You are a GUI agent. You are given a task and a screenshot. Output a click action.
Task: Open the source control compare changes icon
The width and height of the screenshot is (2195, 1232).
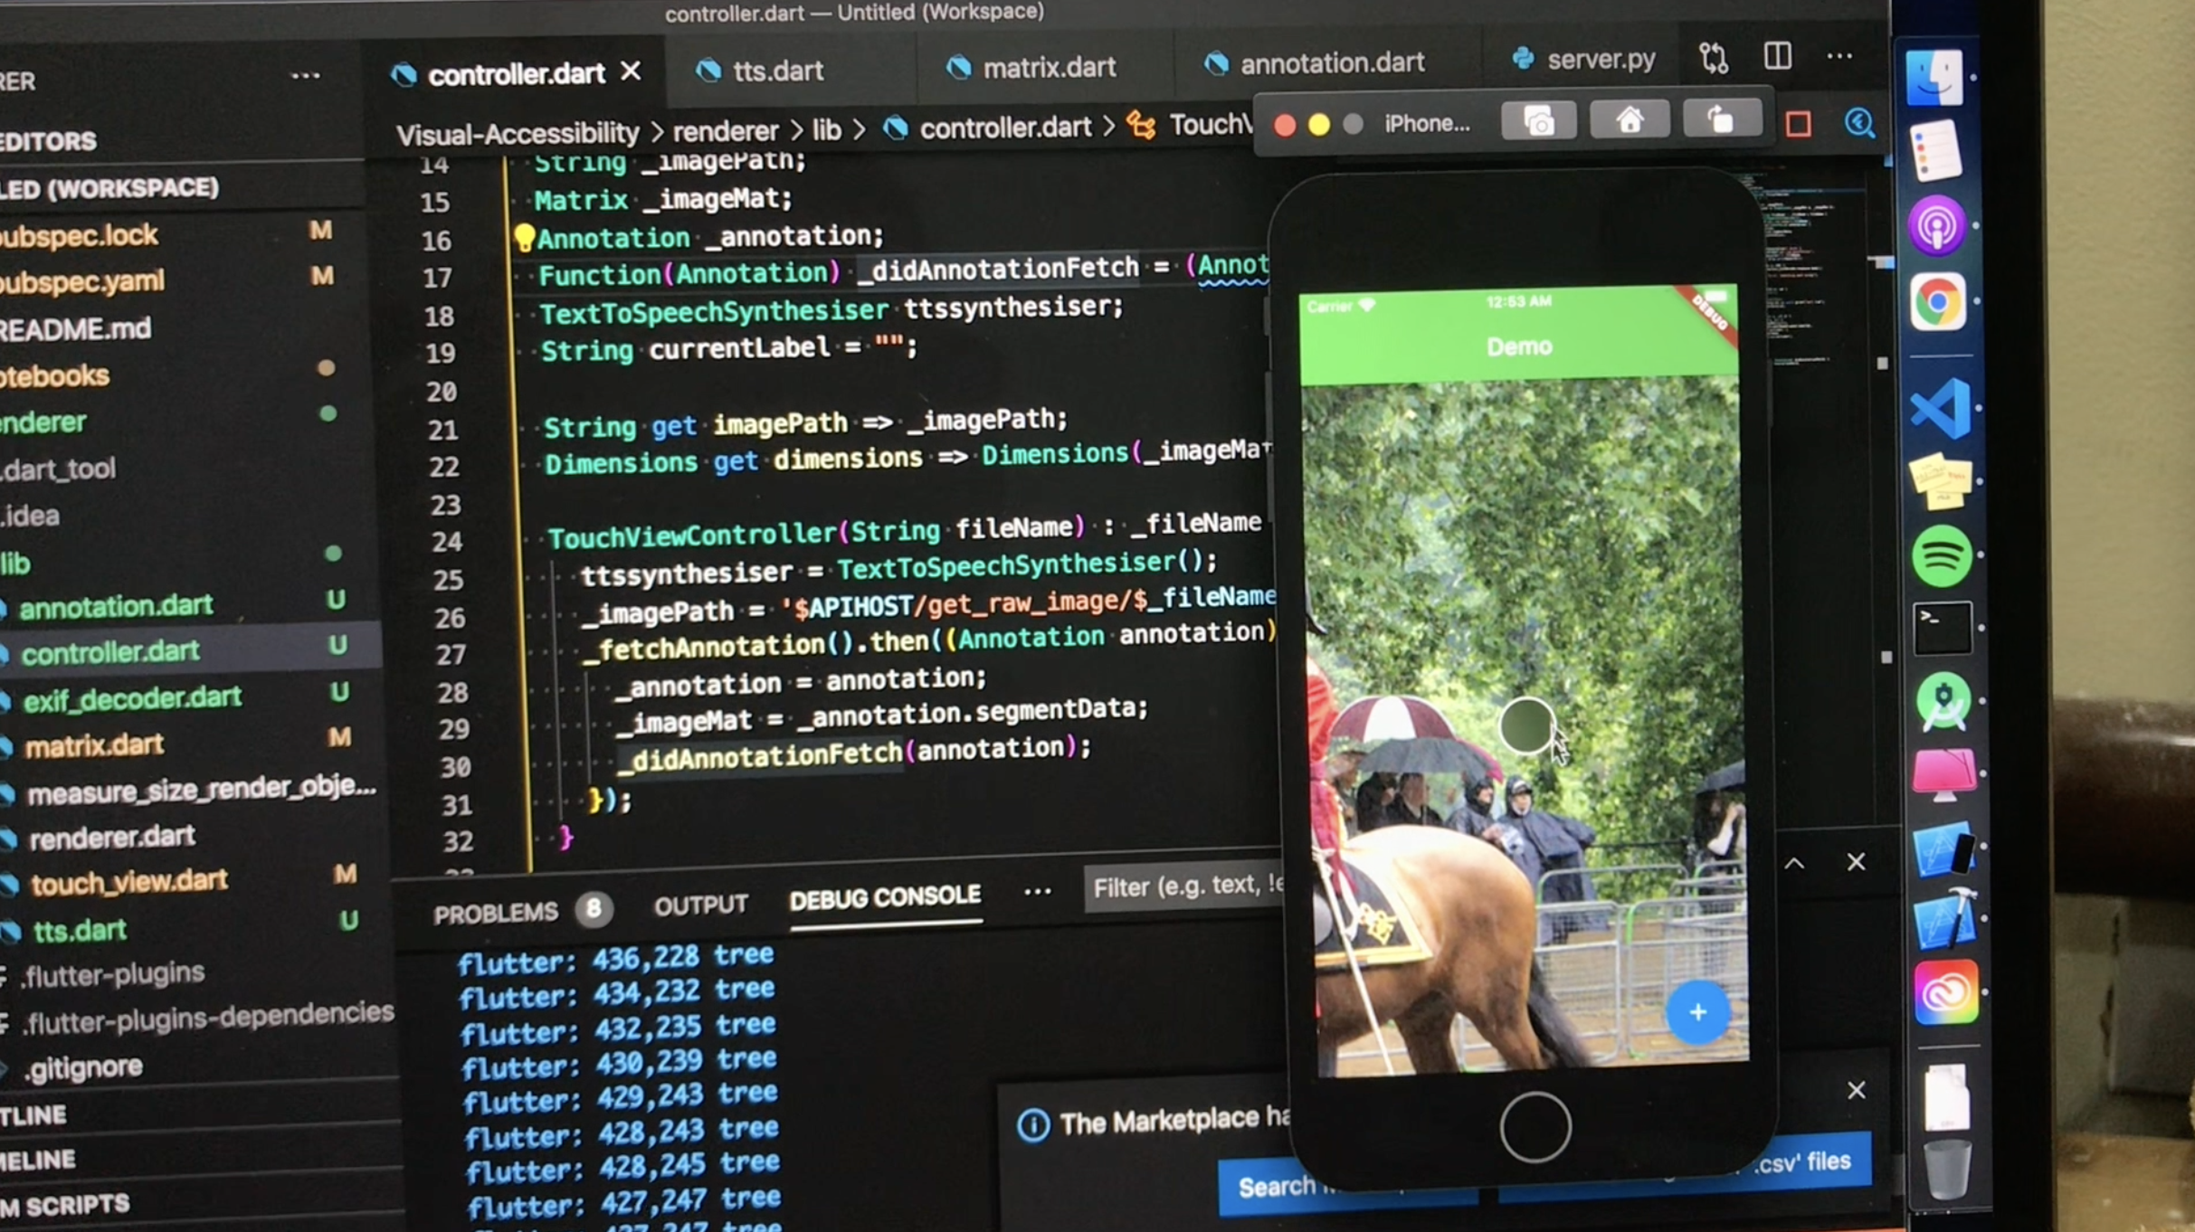click(1713, 59)
